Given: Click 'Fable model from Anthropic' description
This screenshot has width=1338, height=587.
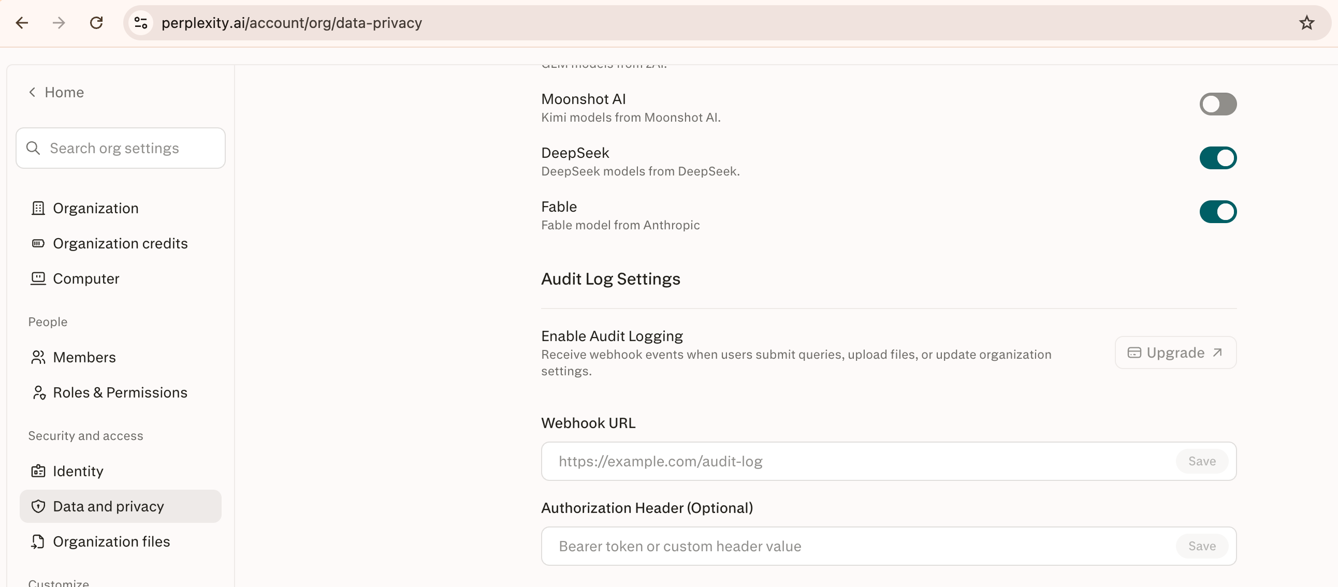Looking at the screenshot, I should click(620, 226).
